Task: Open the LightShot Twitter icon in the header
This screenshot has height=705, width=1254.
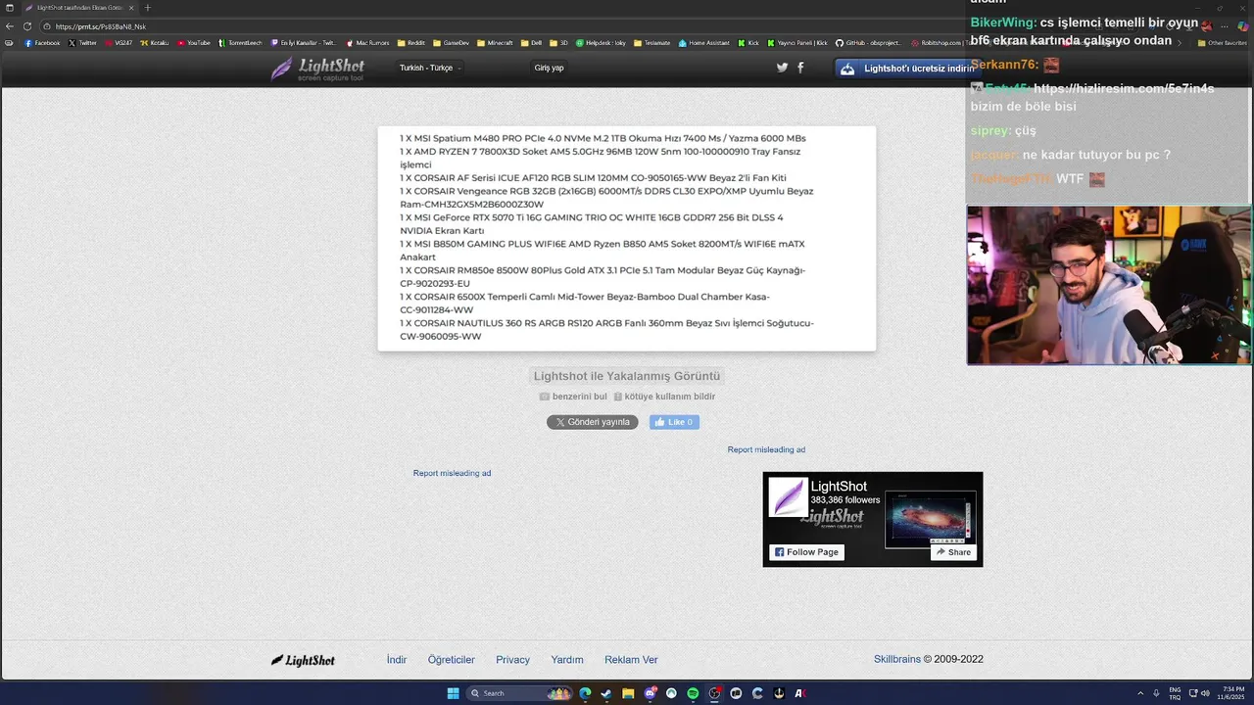Action: point(782,68)
